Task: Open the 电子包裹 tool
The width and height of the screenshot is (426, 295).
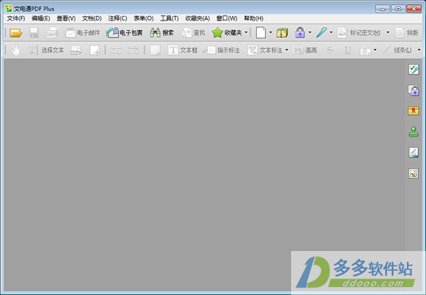Action: tap(125, 33)
